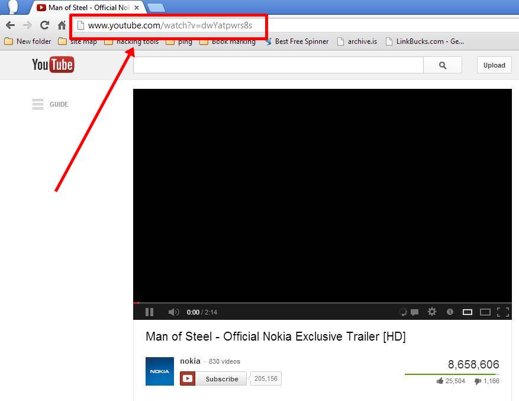Click the Nokia channel avatar
Screen dimensions: 519x401
(160, 371)
